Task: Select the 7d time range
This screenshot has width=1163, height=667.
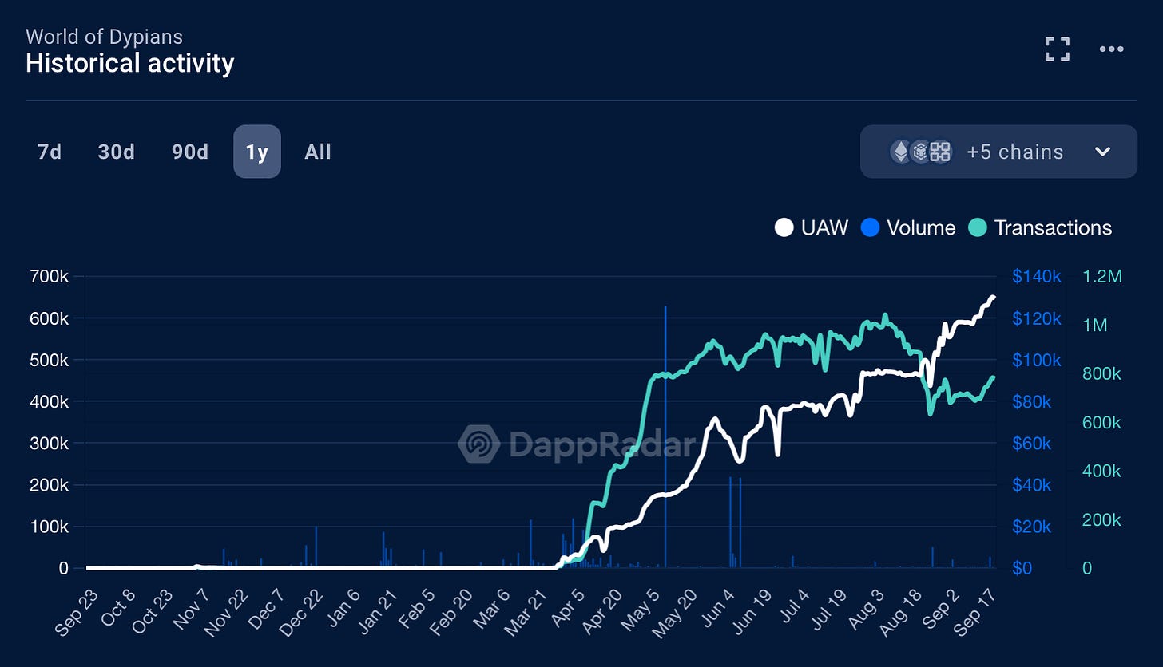Action: pos(50,152)
